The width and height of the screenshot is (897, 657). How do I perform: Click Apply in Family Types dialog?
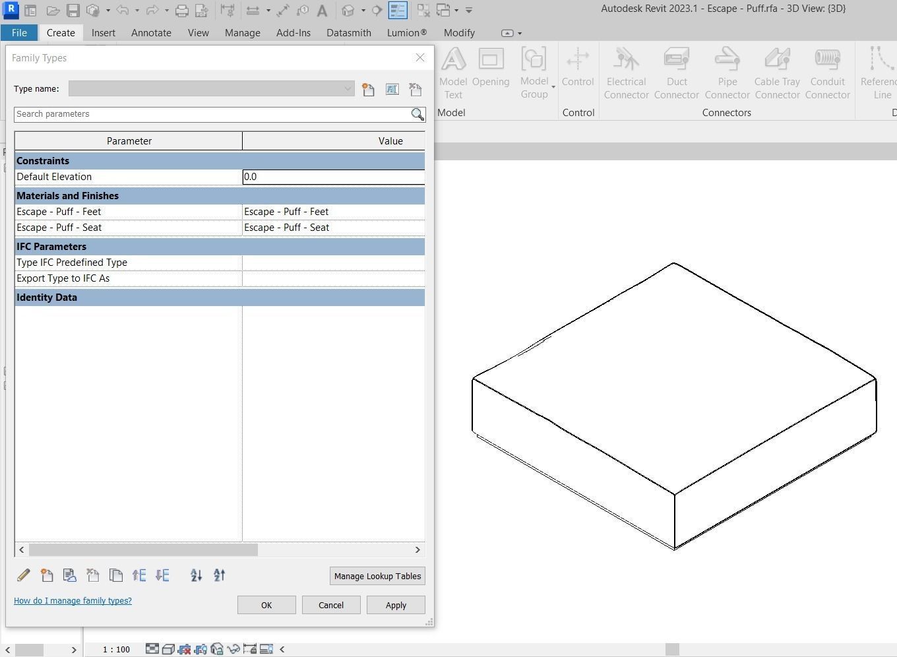pyautogui.click(x=396, y=605)
